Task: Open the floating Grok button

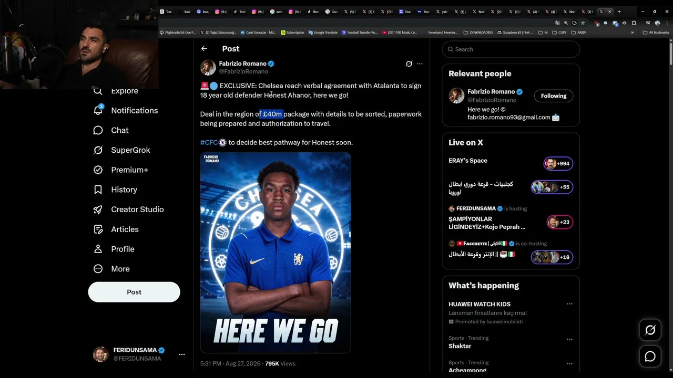Action: (650, 330)
